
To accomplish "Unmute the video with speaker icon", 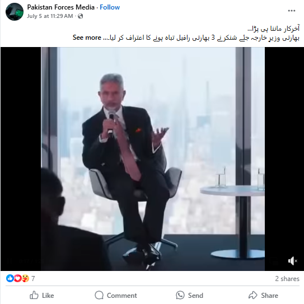I will coord(293,261).
